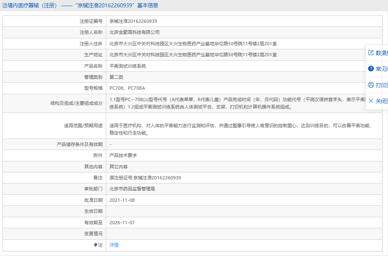Click the expiry date 2026-11-07
The height and width of the screenshot is (256, 388).
(x=122, y=223)
